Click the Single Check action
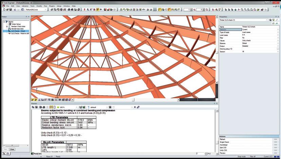This screenshot has width=281, height=159. coord(249,142)
